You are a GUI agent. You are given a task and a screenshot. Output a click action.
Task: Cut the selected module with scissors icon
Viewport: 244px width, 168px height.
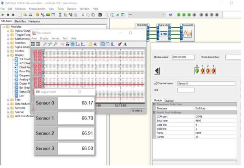pyautogui.click(x=83, y=15)
